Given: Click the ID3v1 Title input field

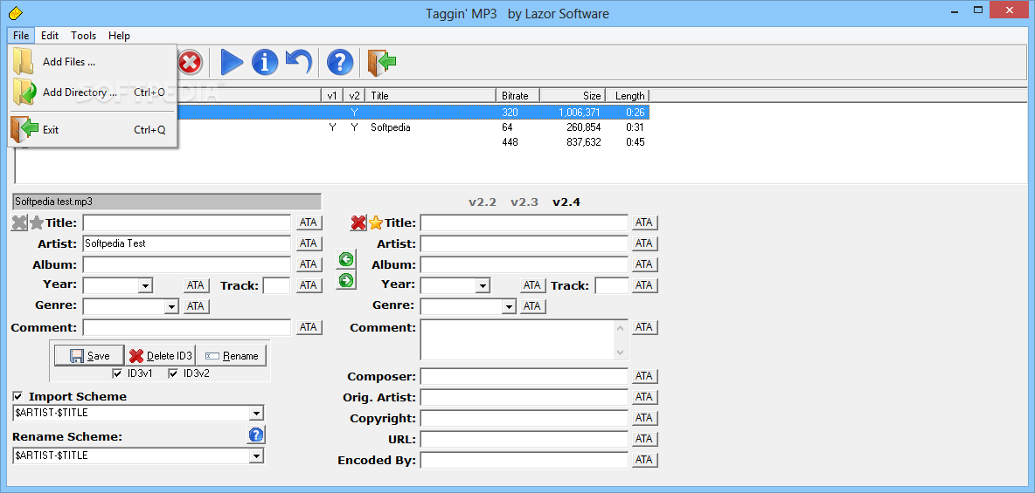Looking at the screenshot, I should click(187, 223).
